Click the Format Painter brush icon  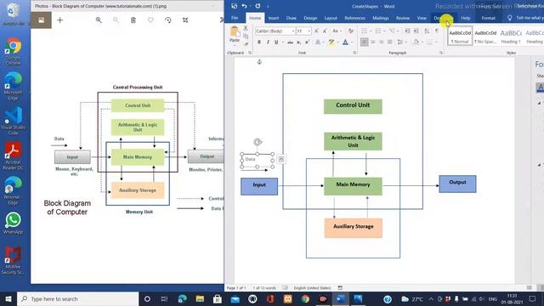pyautogui.click(x=246, y=44)
